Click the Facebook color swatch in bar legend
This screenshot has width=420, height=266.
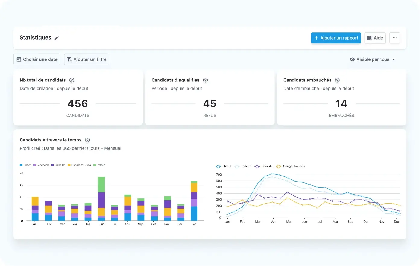point(35,165)
